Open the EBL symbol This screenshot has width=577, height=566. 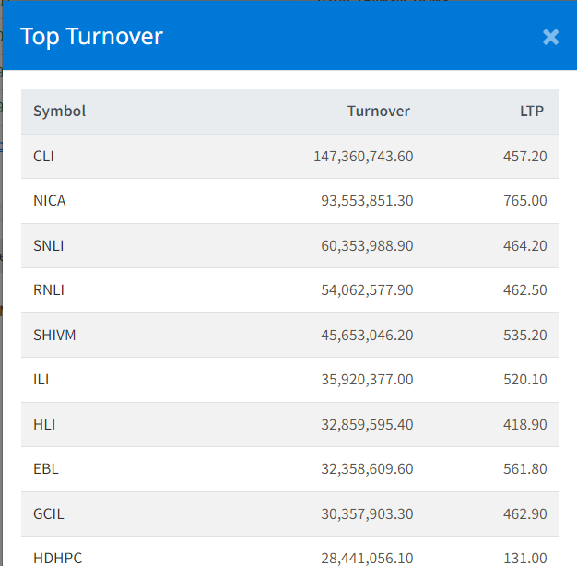[x=45, y=469]
